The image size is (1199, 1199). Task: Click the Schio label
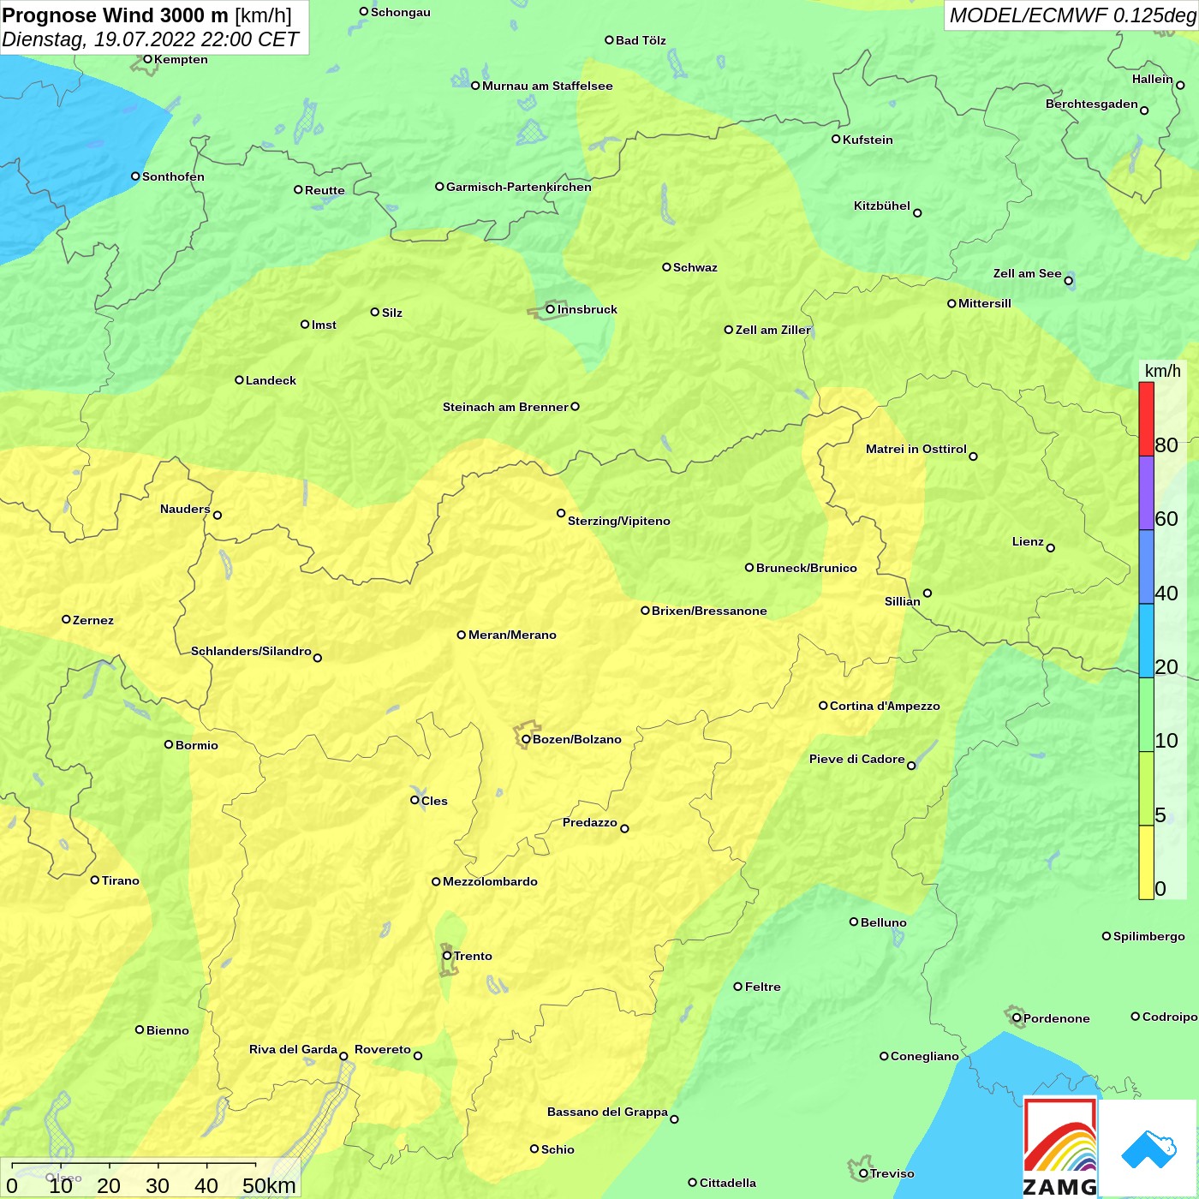coord(558,1149)
